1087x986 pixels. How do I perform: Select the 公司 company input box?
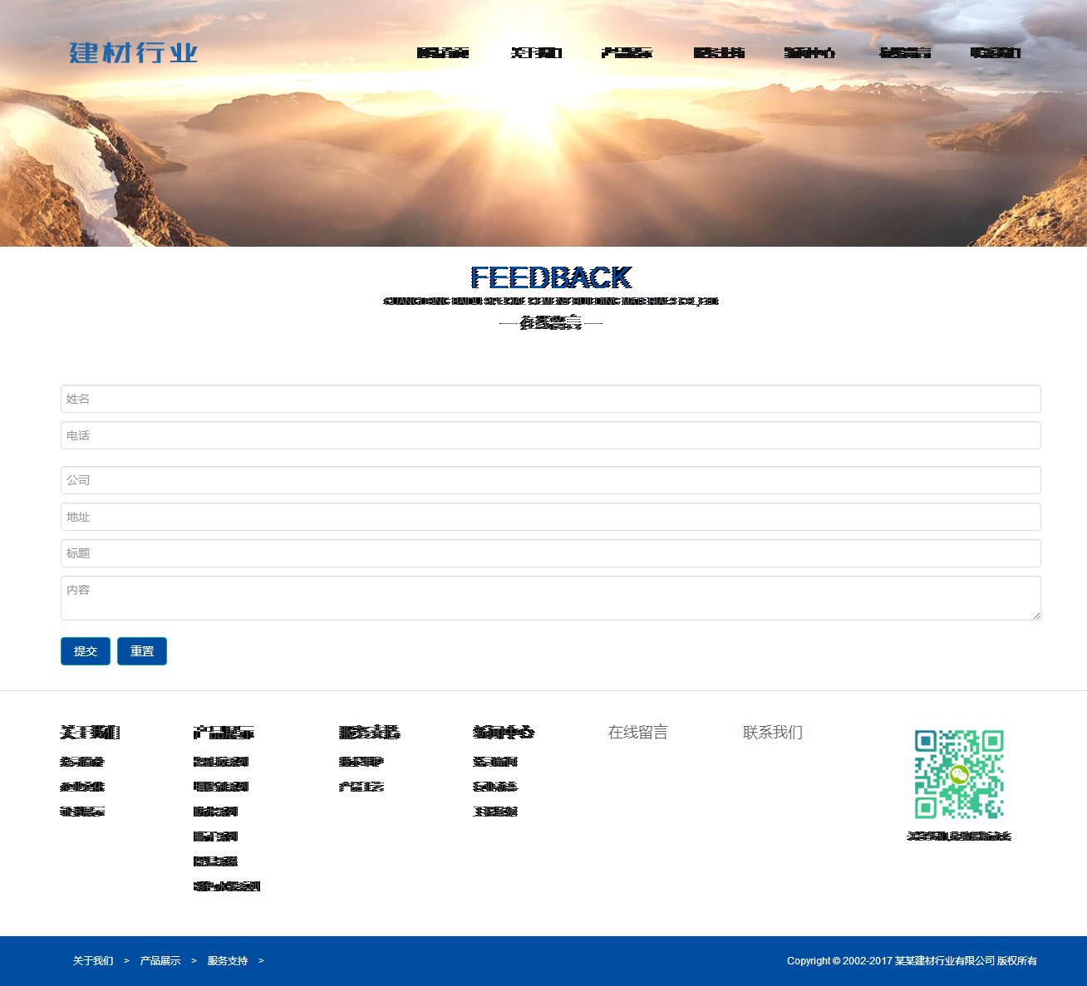pos(550,480)
